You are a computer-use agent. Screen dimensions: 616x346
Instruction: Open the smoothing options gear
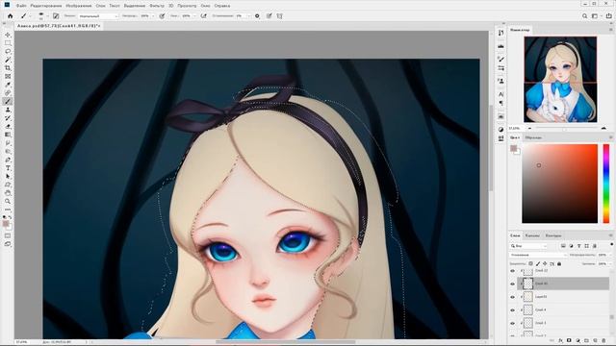coord(257,16)
